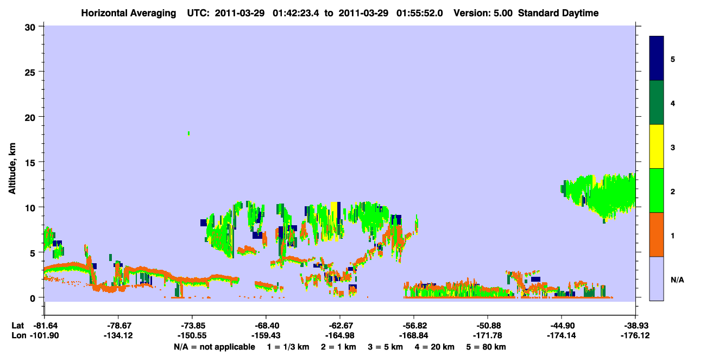Click latitude value -68.40
This screenshot has width=706, height=362.
coord(266,325)
